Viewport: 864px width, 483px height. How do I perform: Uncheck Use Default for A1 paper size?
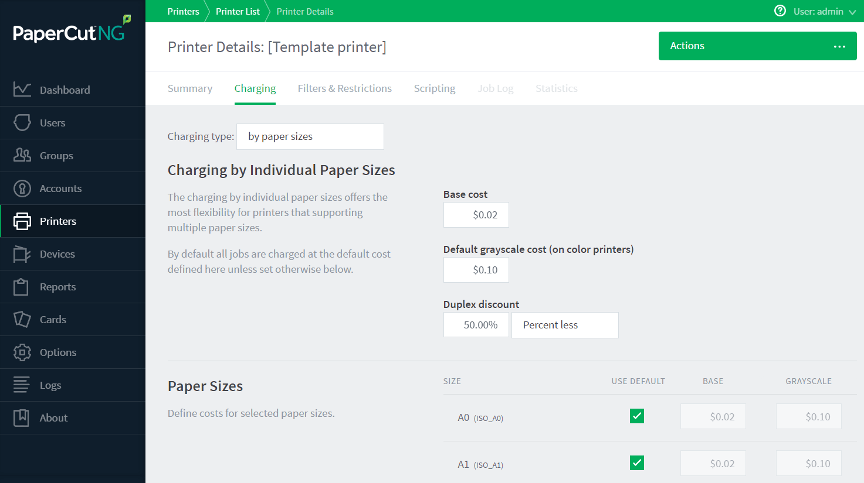[x=637, y=463]
